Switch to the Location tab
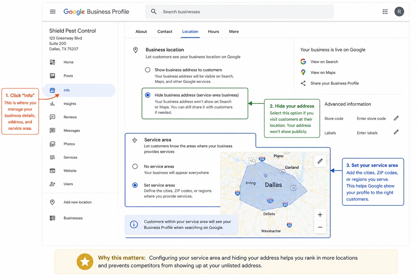Screen dimensions: 418x279 click(x=190, y=31)
